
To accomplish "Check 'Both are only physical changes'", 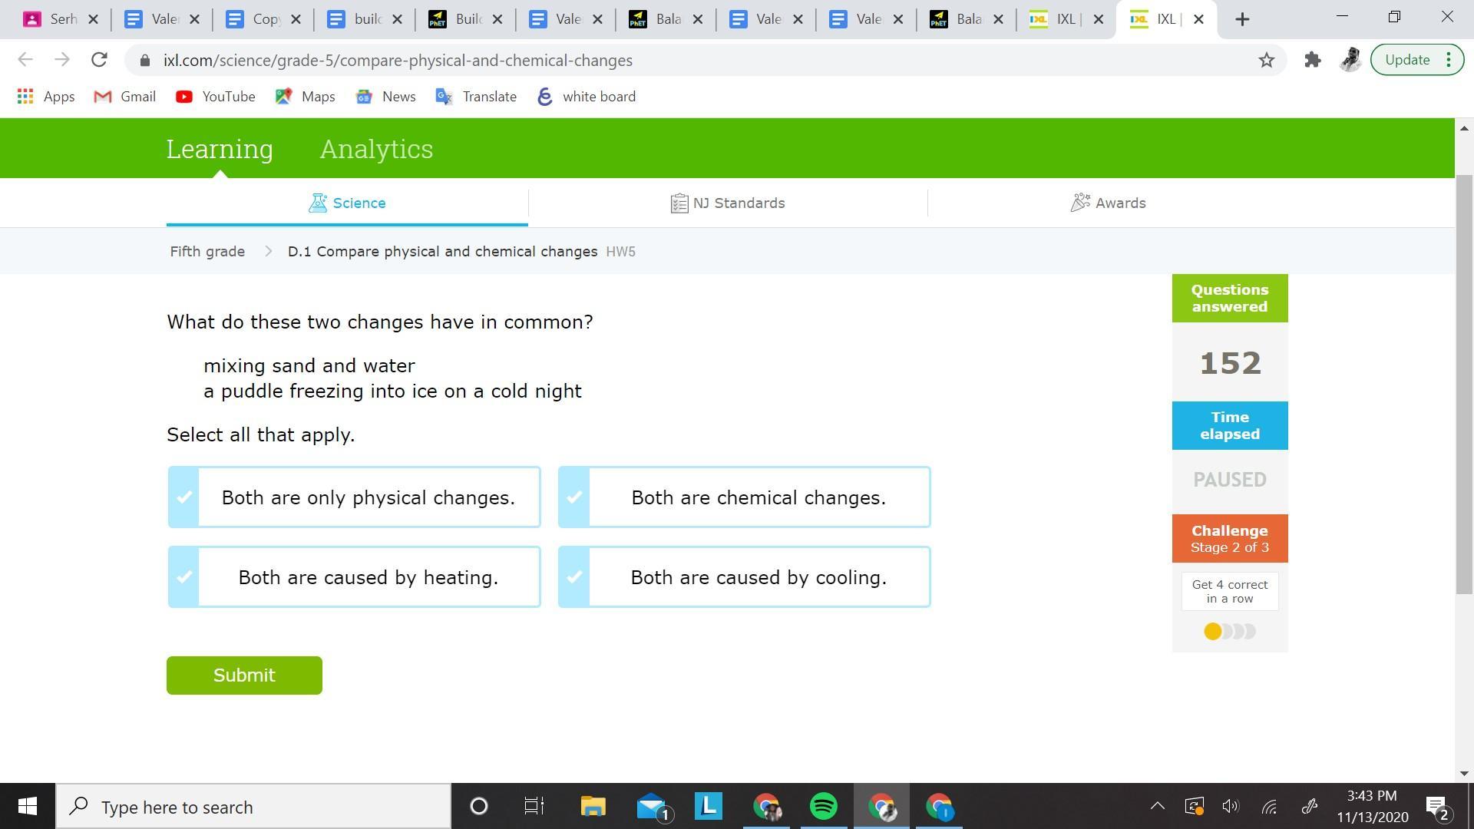I will 354,497.
